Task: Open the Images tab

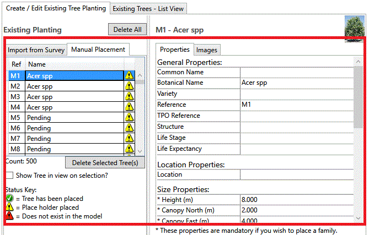Action: (x=207, y=50)
